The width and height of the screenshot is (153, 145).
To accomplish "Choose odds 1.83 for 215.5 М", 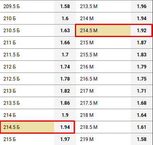I will pos(142,55).
